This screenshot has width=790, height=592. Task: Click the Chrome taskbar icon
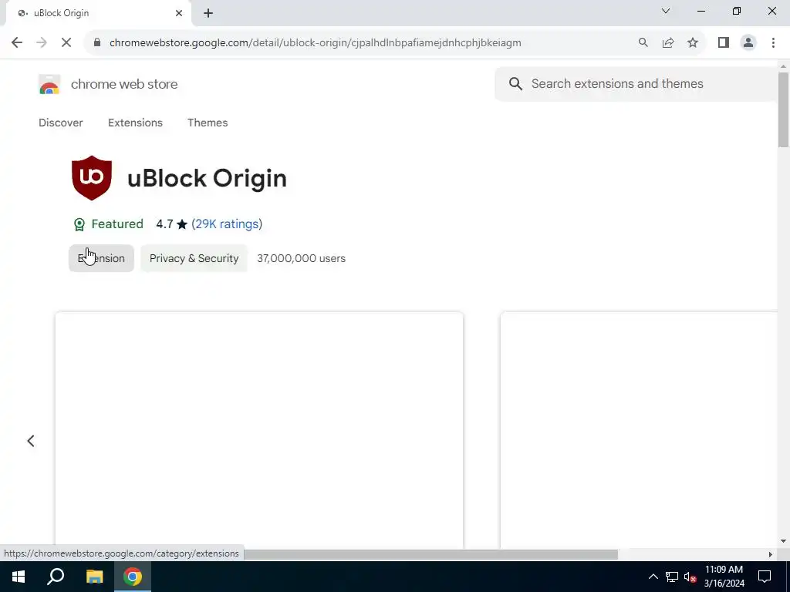133,577
